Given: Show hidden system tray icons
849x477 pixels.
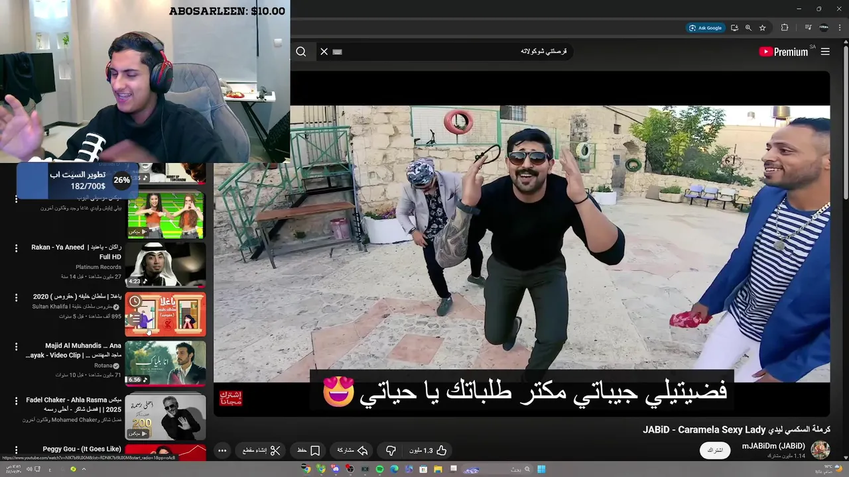Looking at the screenshot, I should click(x=84, y=469).
